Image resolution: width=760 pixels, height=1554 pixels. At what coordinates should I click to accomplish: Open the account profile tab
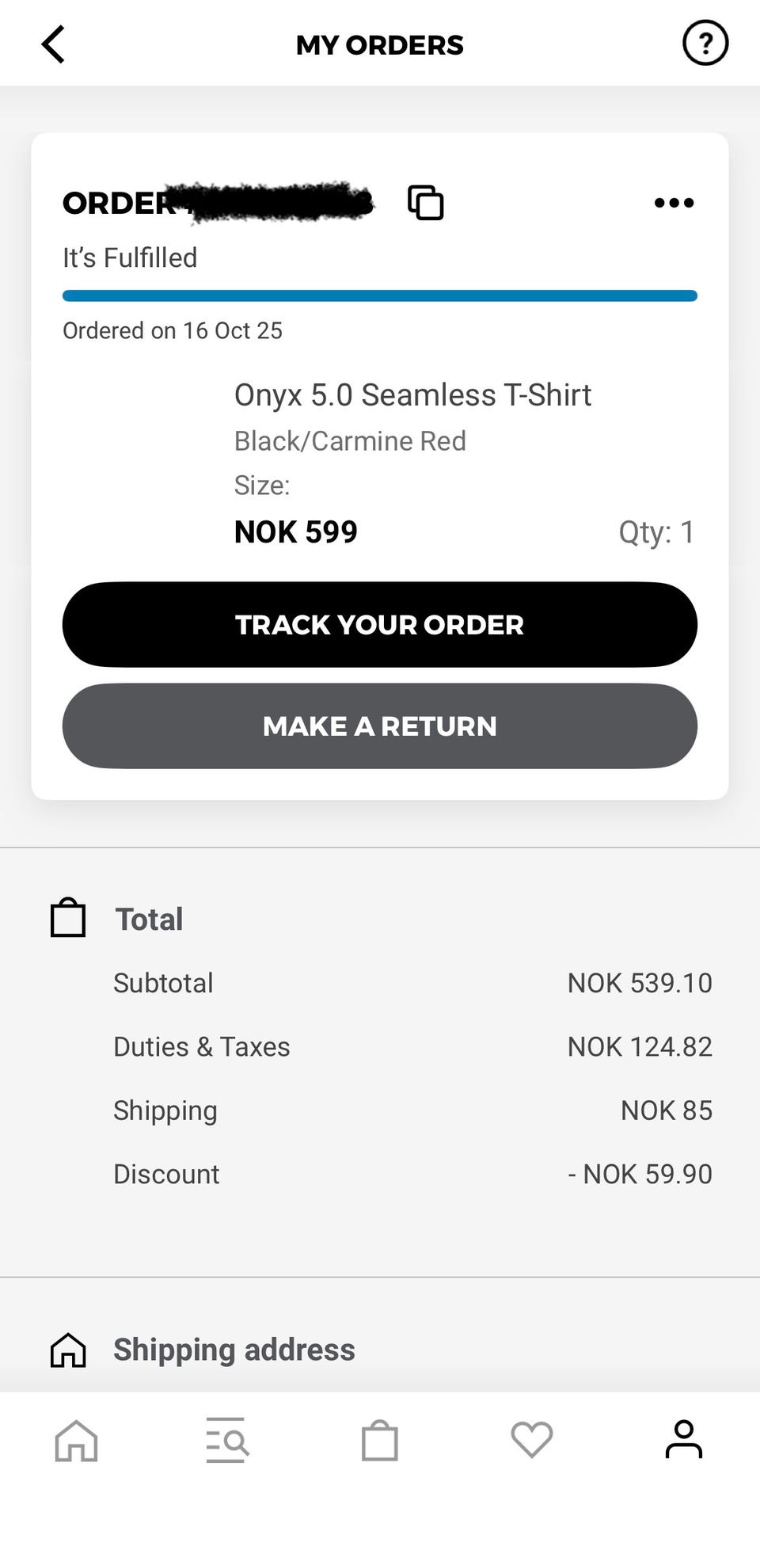683,1440
